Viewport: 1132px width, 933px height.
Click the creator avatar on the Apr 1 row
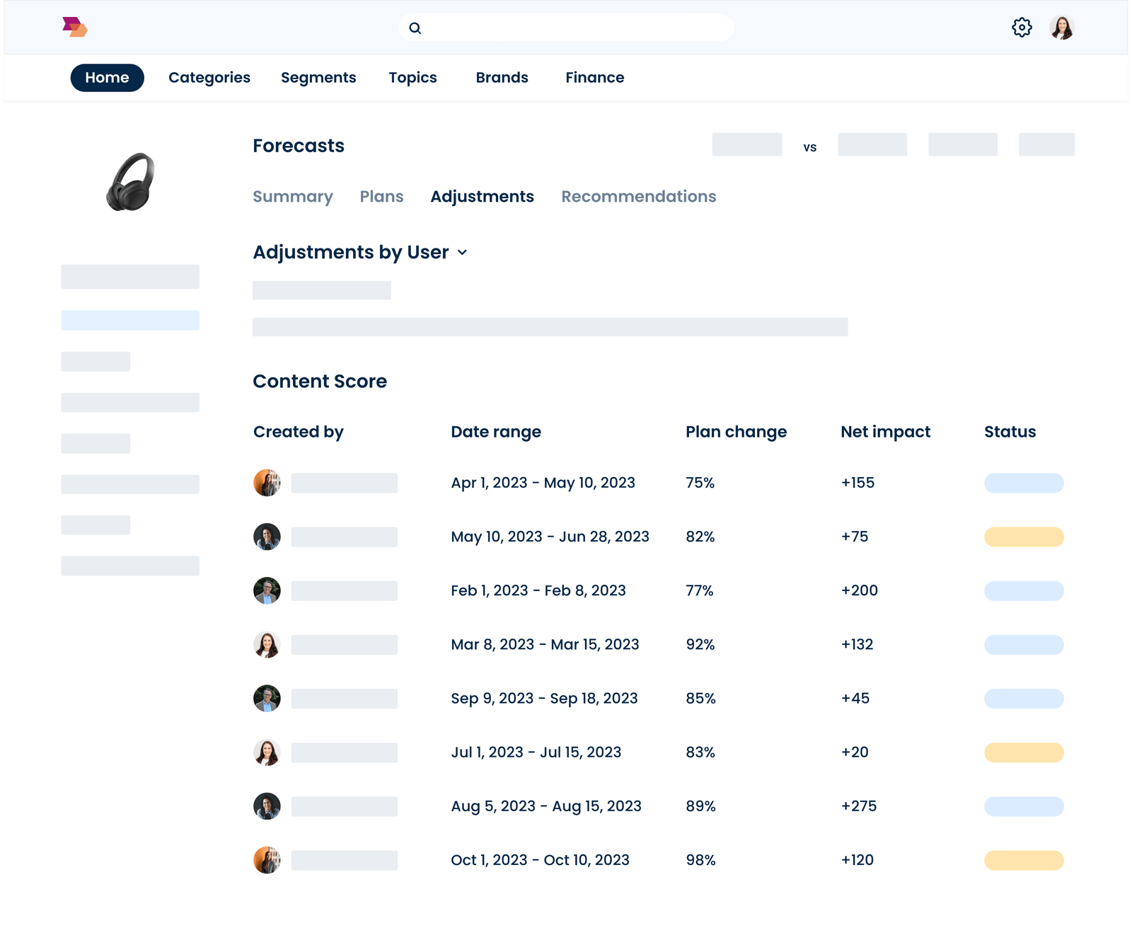point(267,483)
